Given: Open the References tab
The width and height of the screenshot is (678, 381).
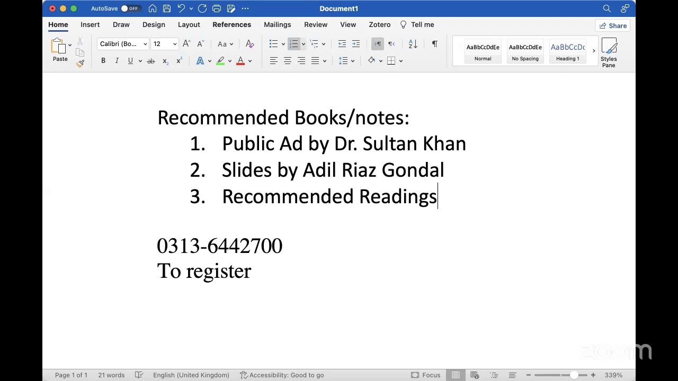Looking at the screenshot, I should [x=232, y=24].
